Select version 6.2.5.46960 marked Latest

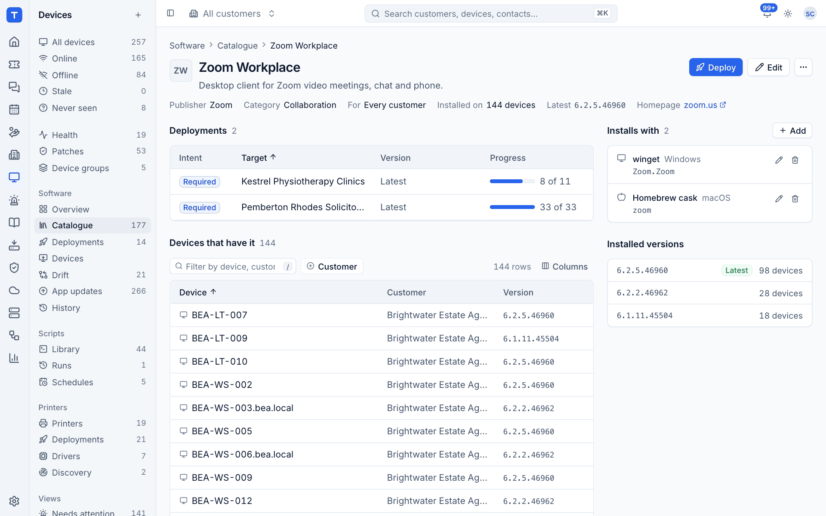(x=709, y=270)
